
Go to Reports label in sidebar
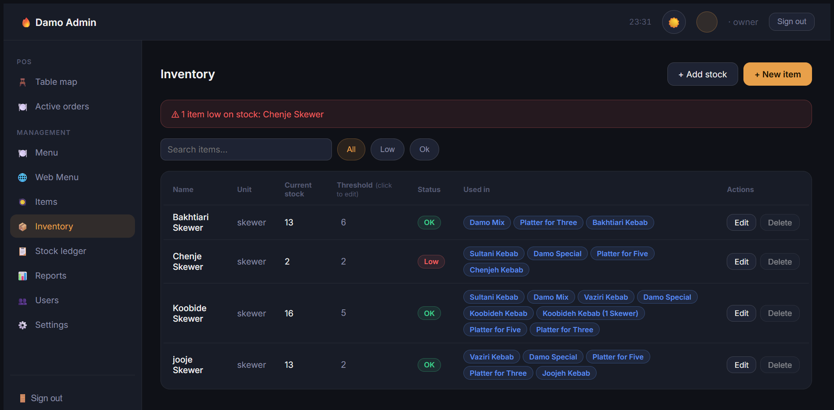[x=51, y=276]
